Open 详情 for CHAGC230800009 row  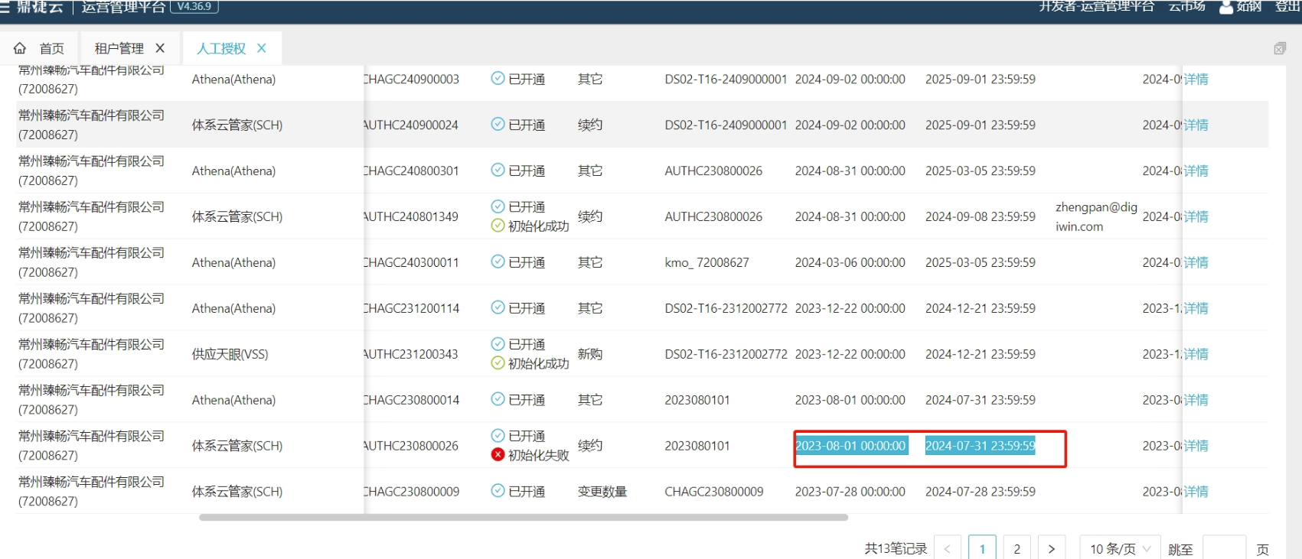point(1196,492)
